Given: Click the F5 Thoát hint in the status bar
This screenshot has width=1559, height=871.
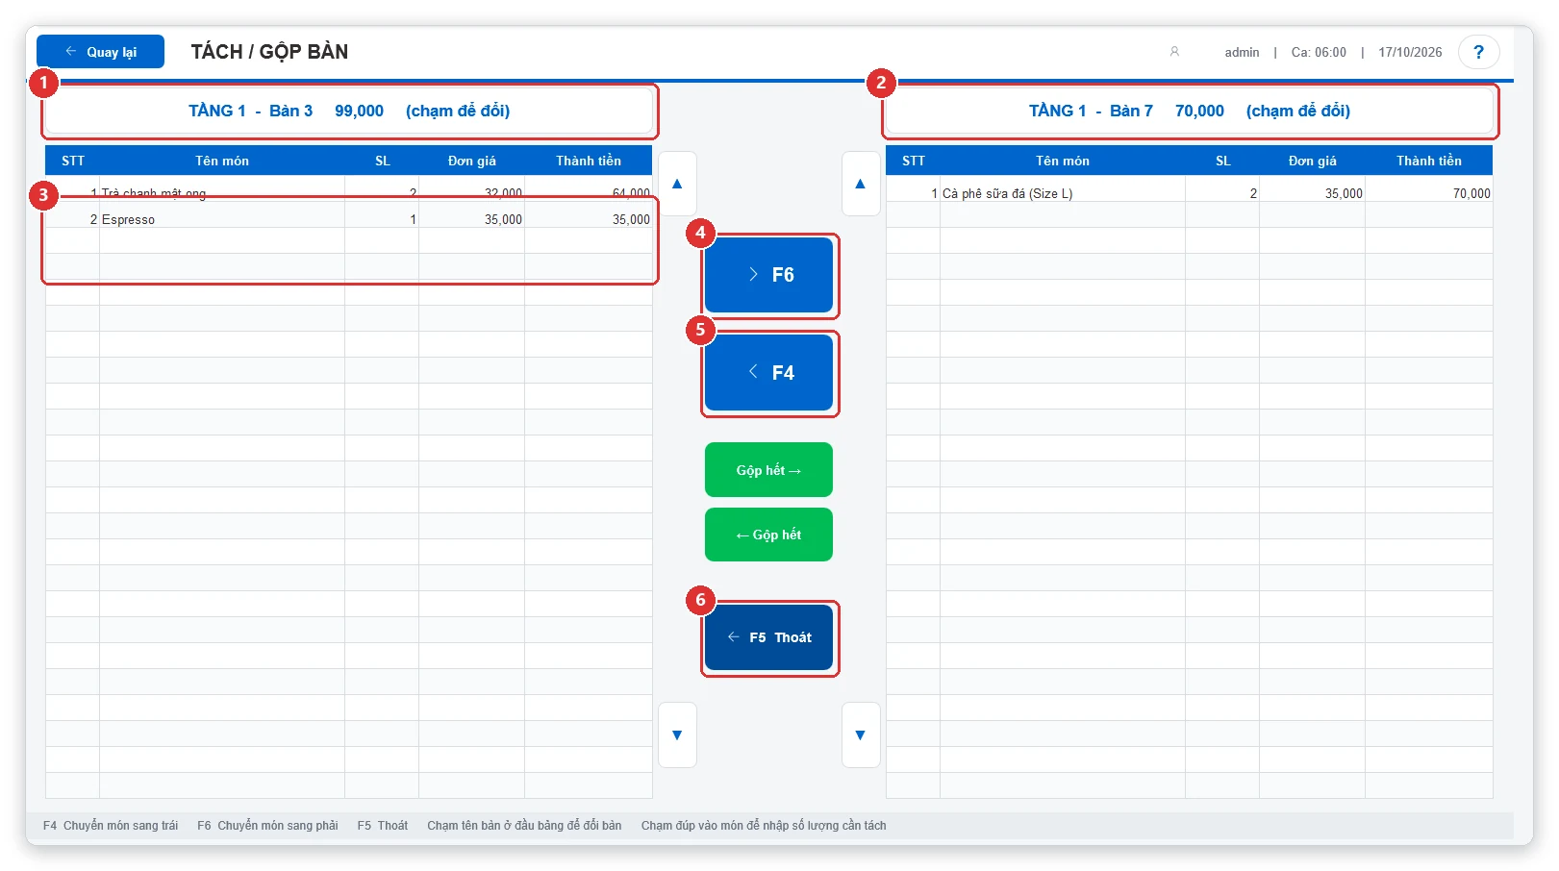Looking at the screenshot, I should click(x=382, y=825).
